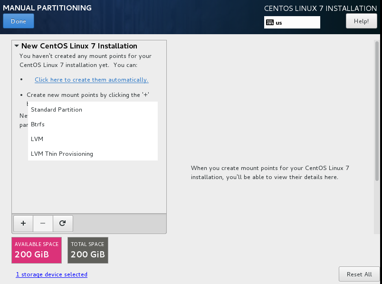This screenshot has width=382, height=284.
Task: Click the keyboard layout icon next to 'us'
Action: 270,22
